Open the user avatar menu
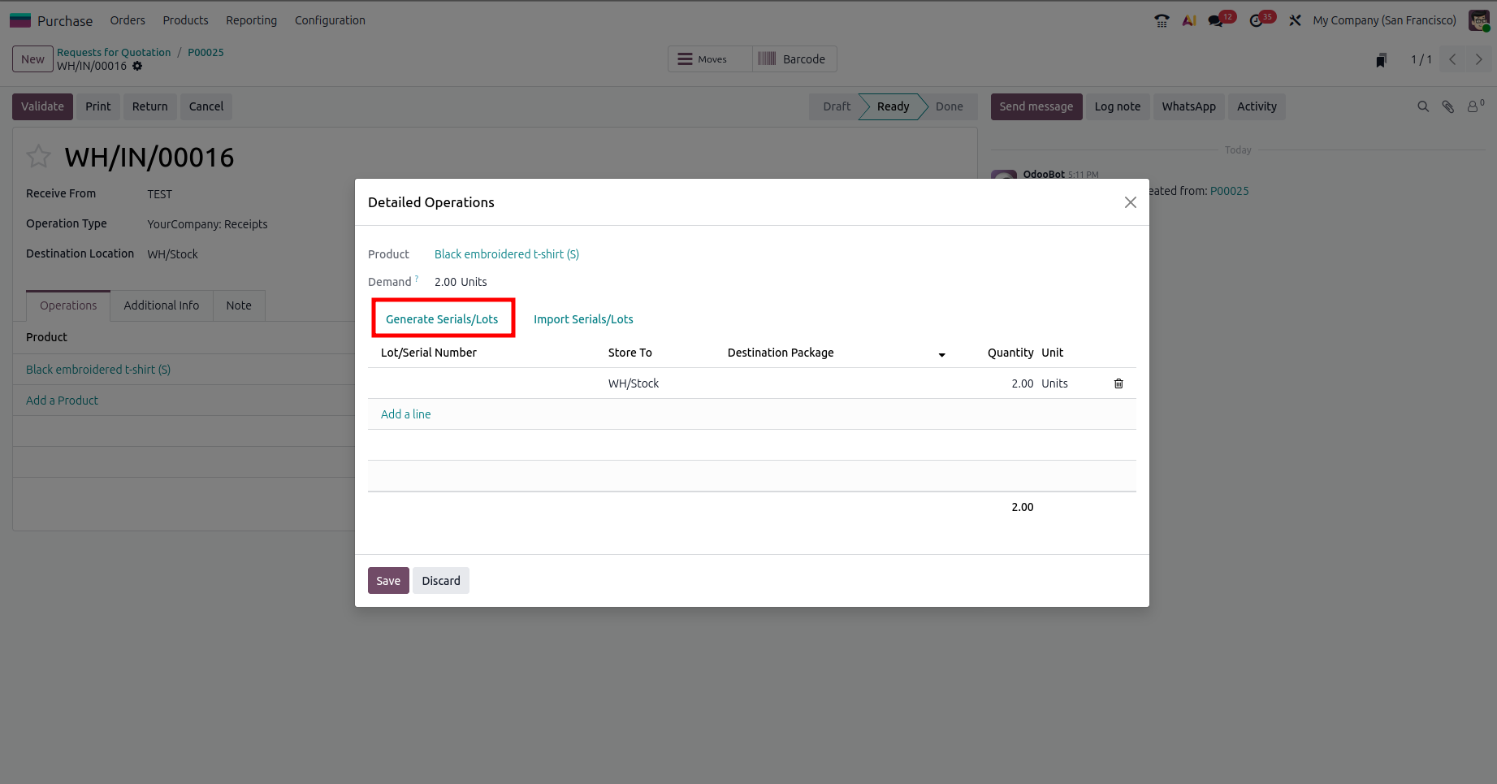The image size is (1497, 784). point(1478,20)
